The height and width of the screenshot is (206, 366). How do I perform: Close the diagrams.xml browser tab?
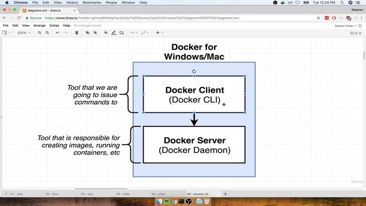[74, 10]
